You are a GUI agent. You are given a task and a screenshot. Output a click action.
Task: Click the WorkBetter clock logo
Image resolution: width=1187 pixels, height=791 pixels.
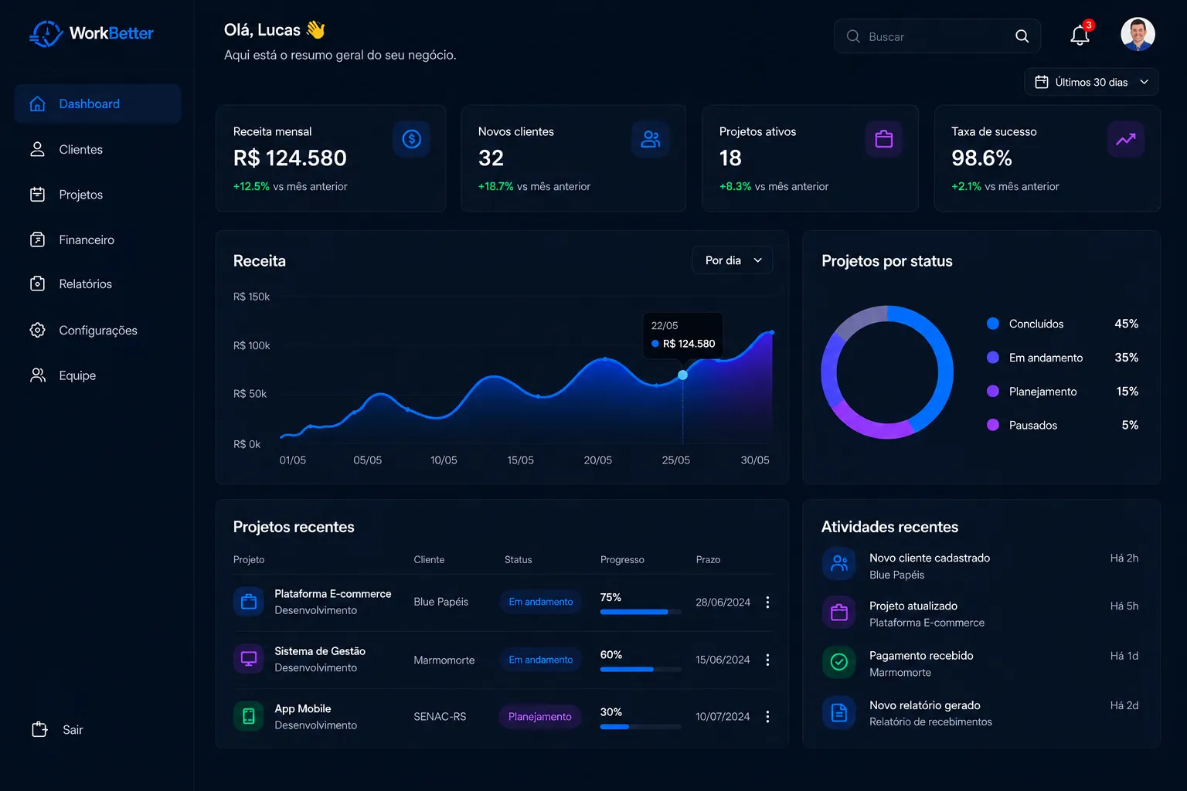(46, 33)
